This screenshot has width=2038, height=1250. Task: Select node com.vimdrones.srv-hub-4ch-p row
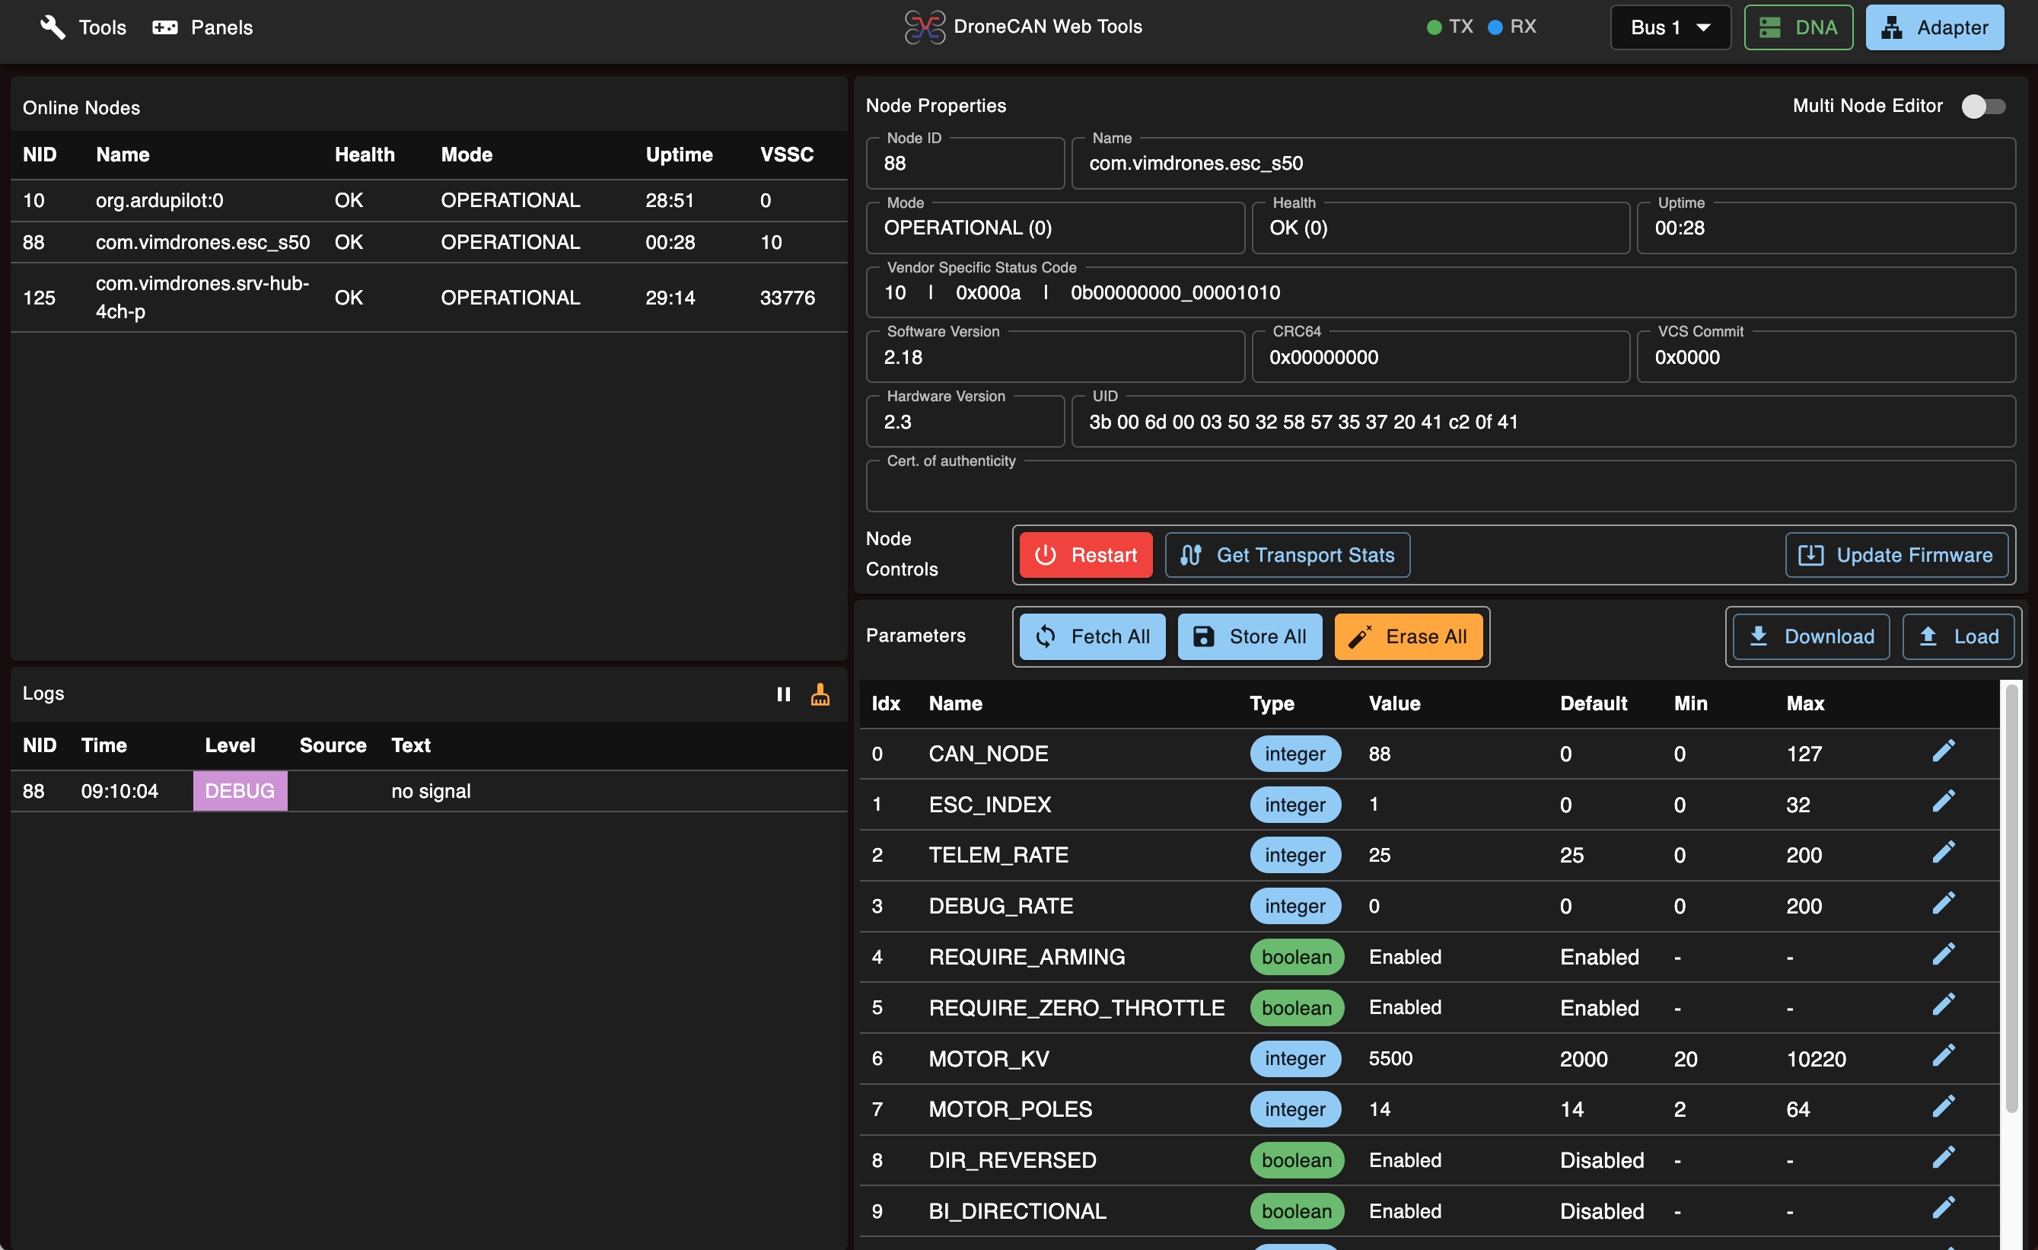point(428,298)
